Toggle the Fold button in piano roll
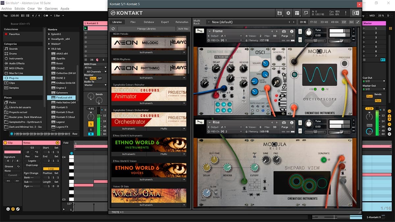Screen dimensions: 395x222 click(x=66, y=143)
